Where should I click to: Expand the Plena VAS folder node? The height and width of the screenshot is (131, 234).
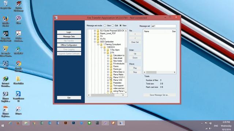pos(108,80)
